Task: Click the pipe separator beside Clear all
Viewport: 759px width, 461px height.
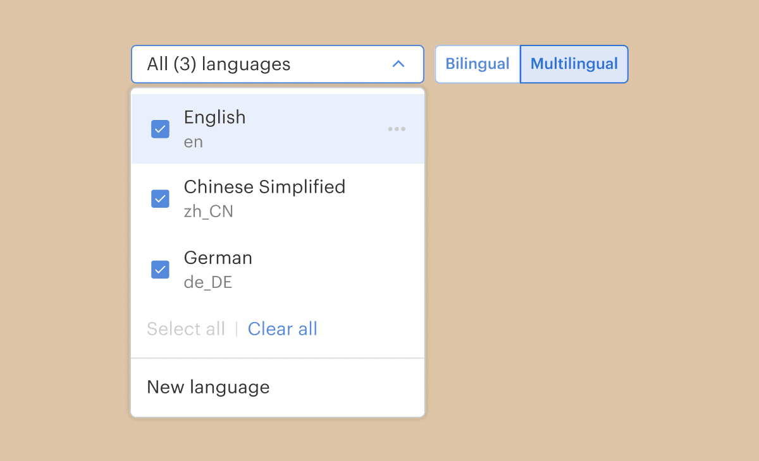Action: (237, 329)
